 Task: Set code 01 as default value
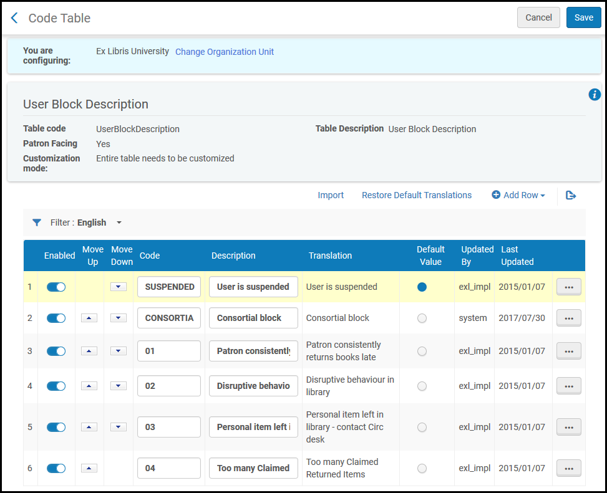[x=422, y=351]
